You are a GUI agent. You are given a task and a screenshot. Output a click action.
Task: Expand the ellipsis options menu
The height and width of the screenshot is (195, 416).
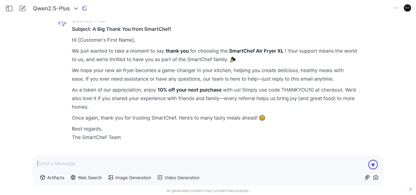397,8
